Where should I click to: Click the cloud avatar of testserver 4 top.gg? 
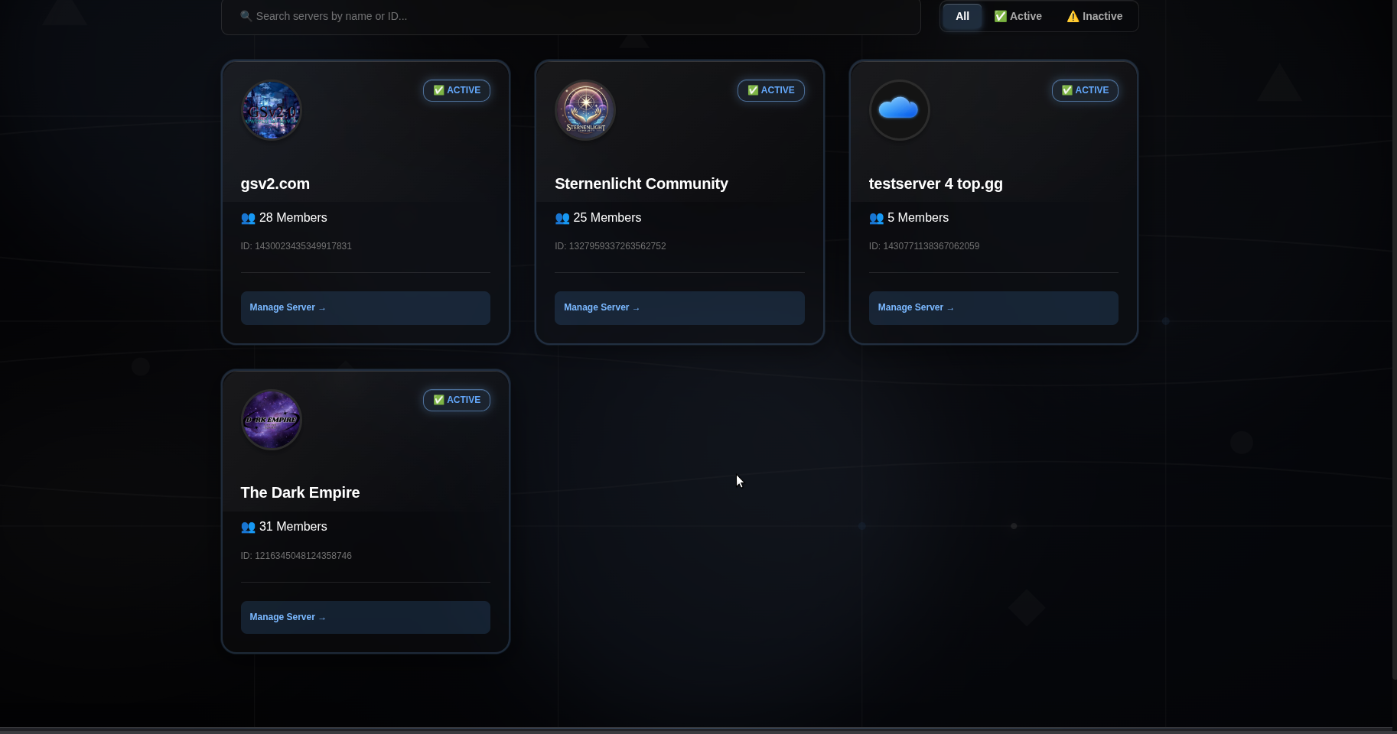pos(899,110)
